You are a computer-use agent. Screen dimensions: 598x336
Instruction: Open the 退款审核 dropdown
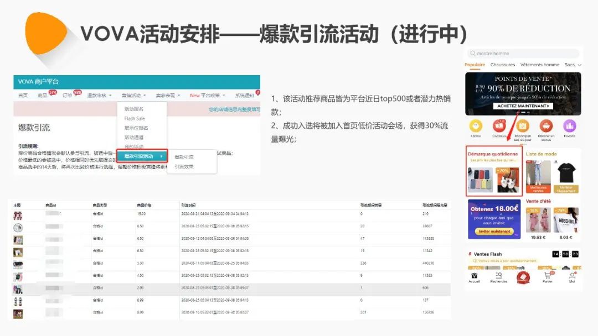click(99, 96)
